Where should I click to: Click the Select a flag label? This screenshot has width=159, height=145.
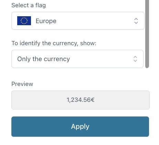pyautogui.click(x=29, y=5)
